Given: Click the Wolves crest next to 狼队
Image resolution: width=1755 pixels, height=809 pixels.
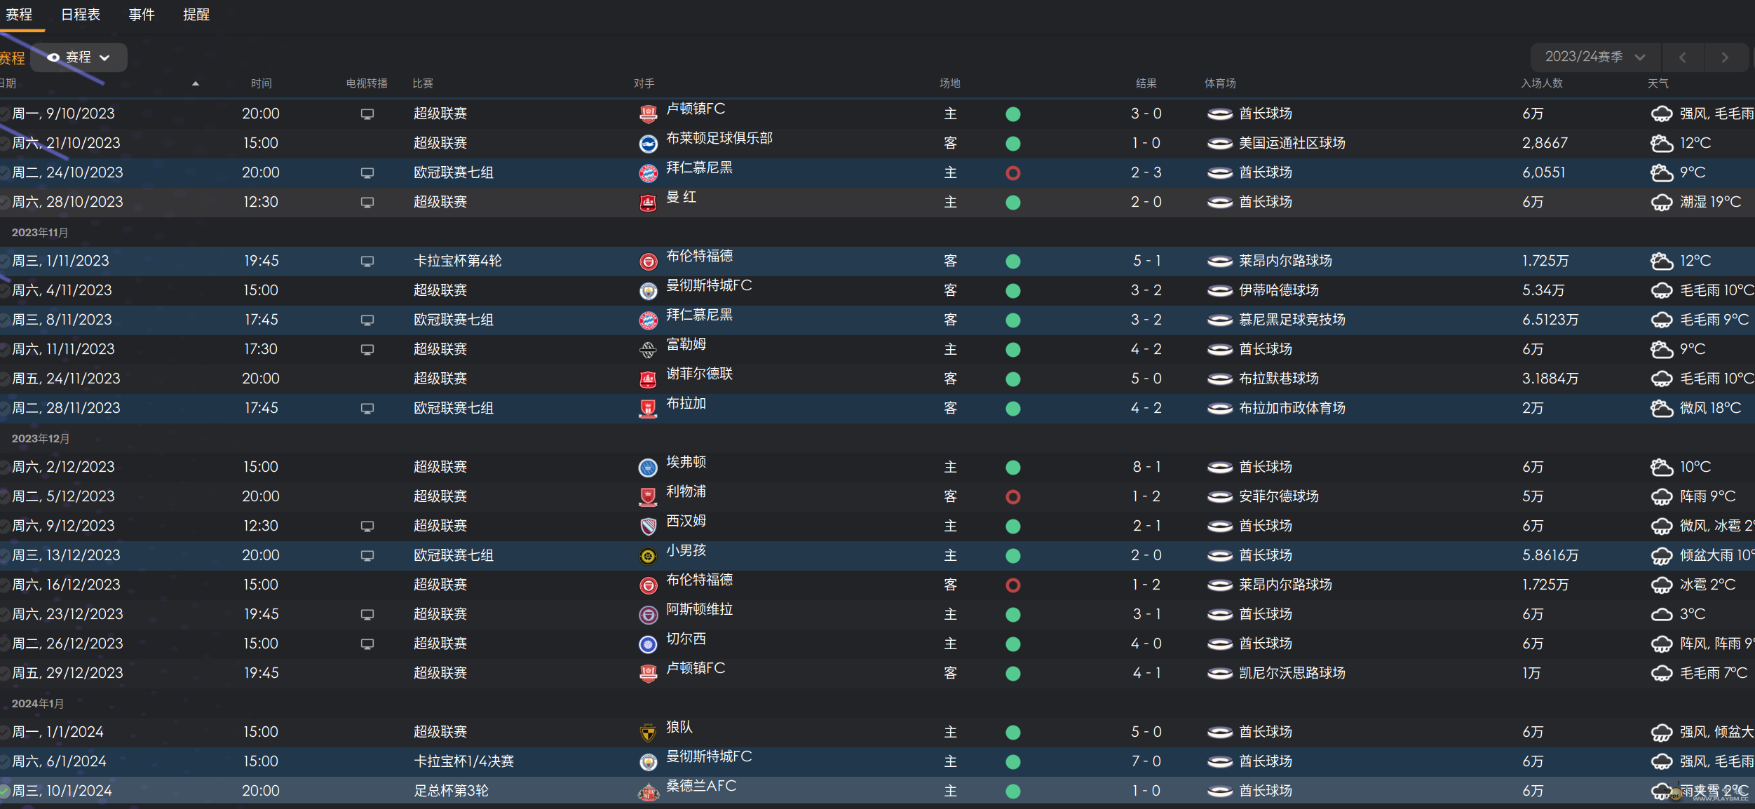Looking at the screenshot, I should tap(648, 733).
